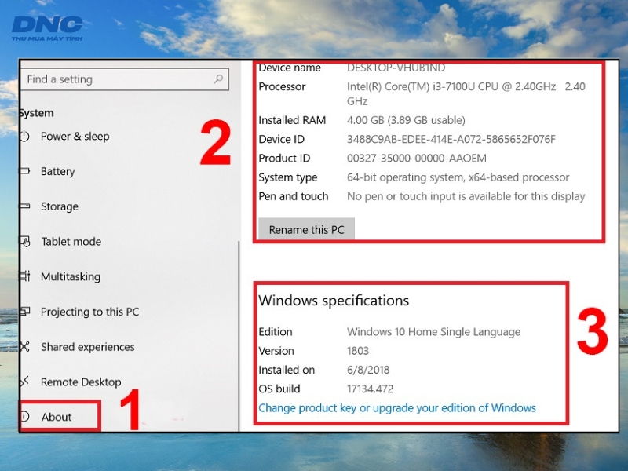This screenshot has width=628, height=471.
Task: Click the About info icon
Action: pyautogui.click(x=25, y=417)
